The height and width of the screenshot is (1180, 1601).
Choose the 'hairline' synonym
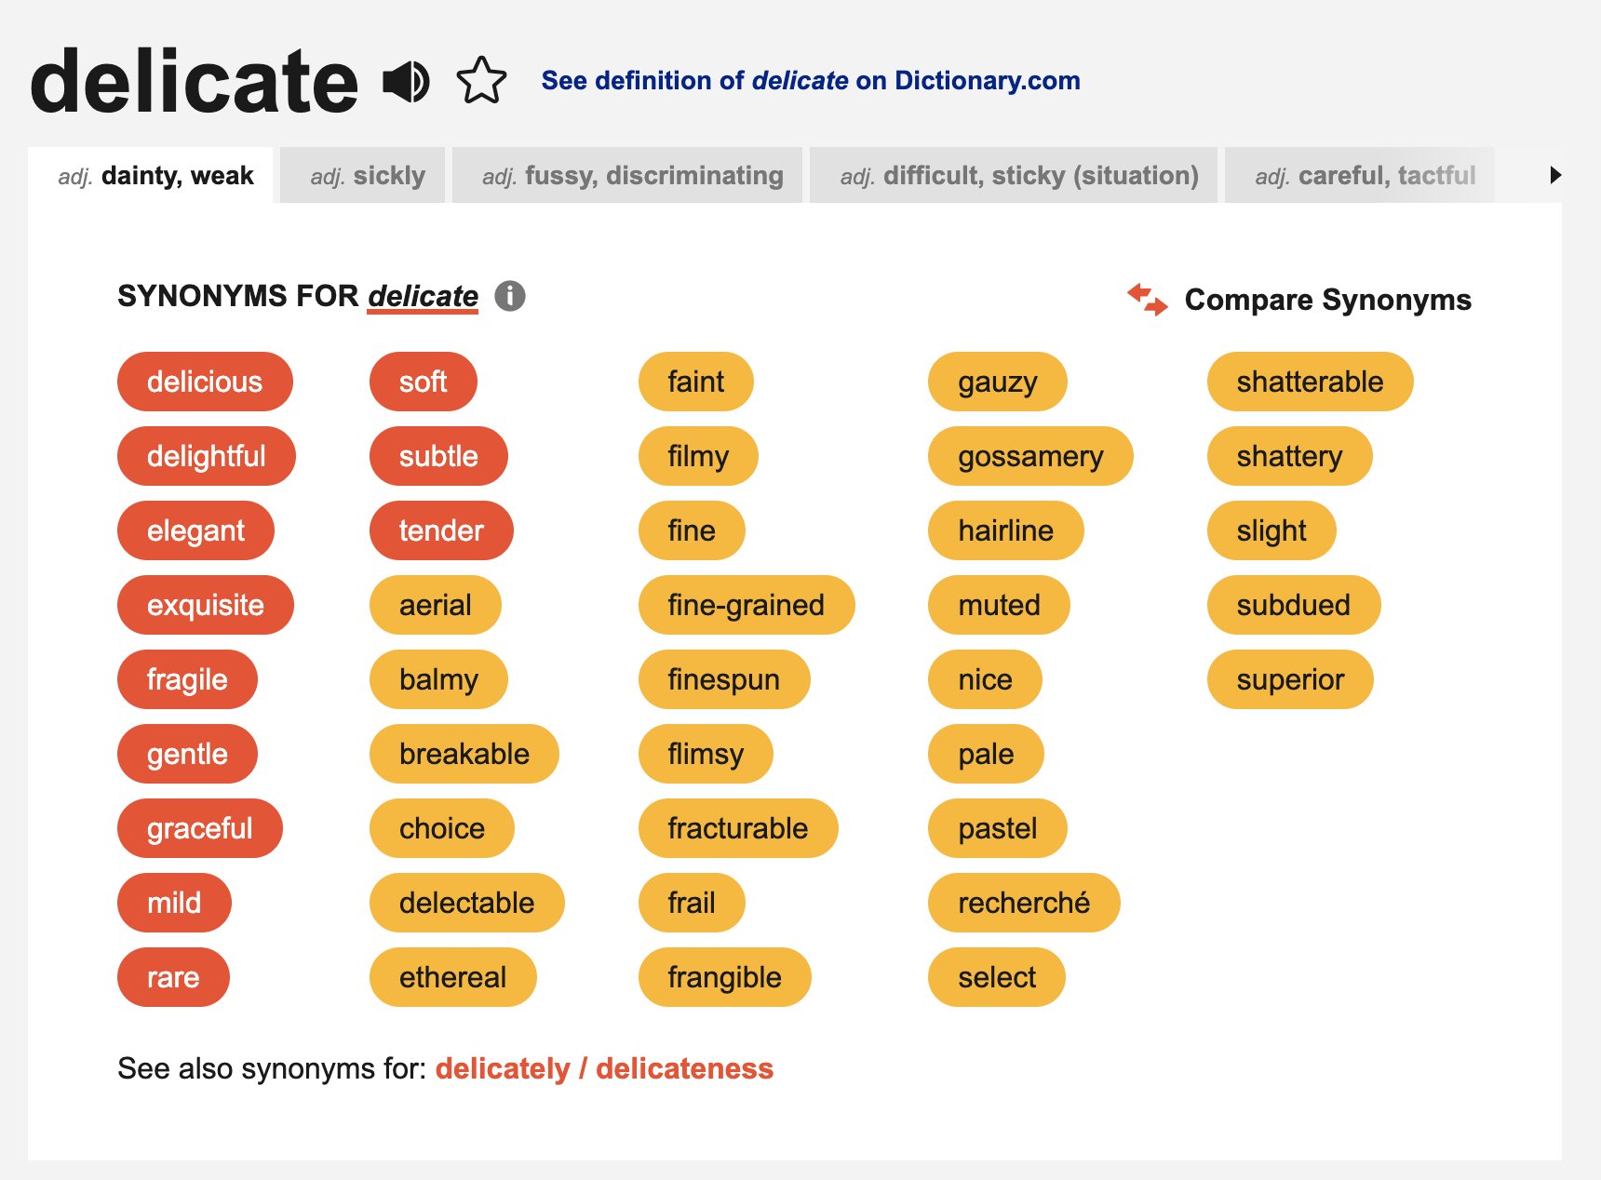point(1006,530)
